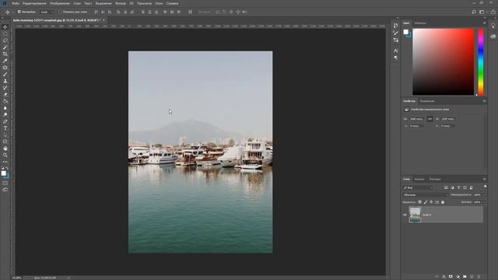Toggle lock position icon

pyautogui.click(x=431, y=202)
